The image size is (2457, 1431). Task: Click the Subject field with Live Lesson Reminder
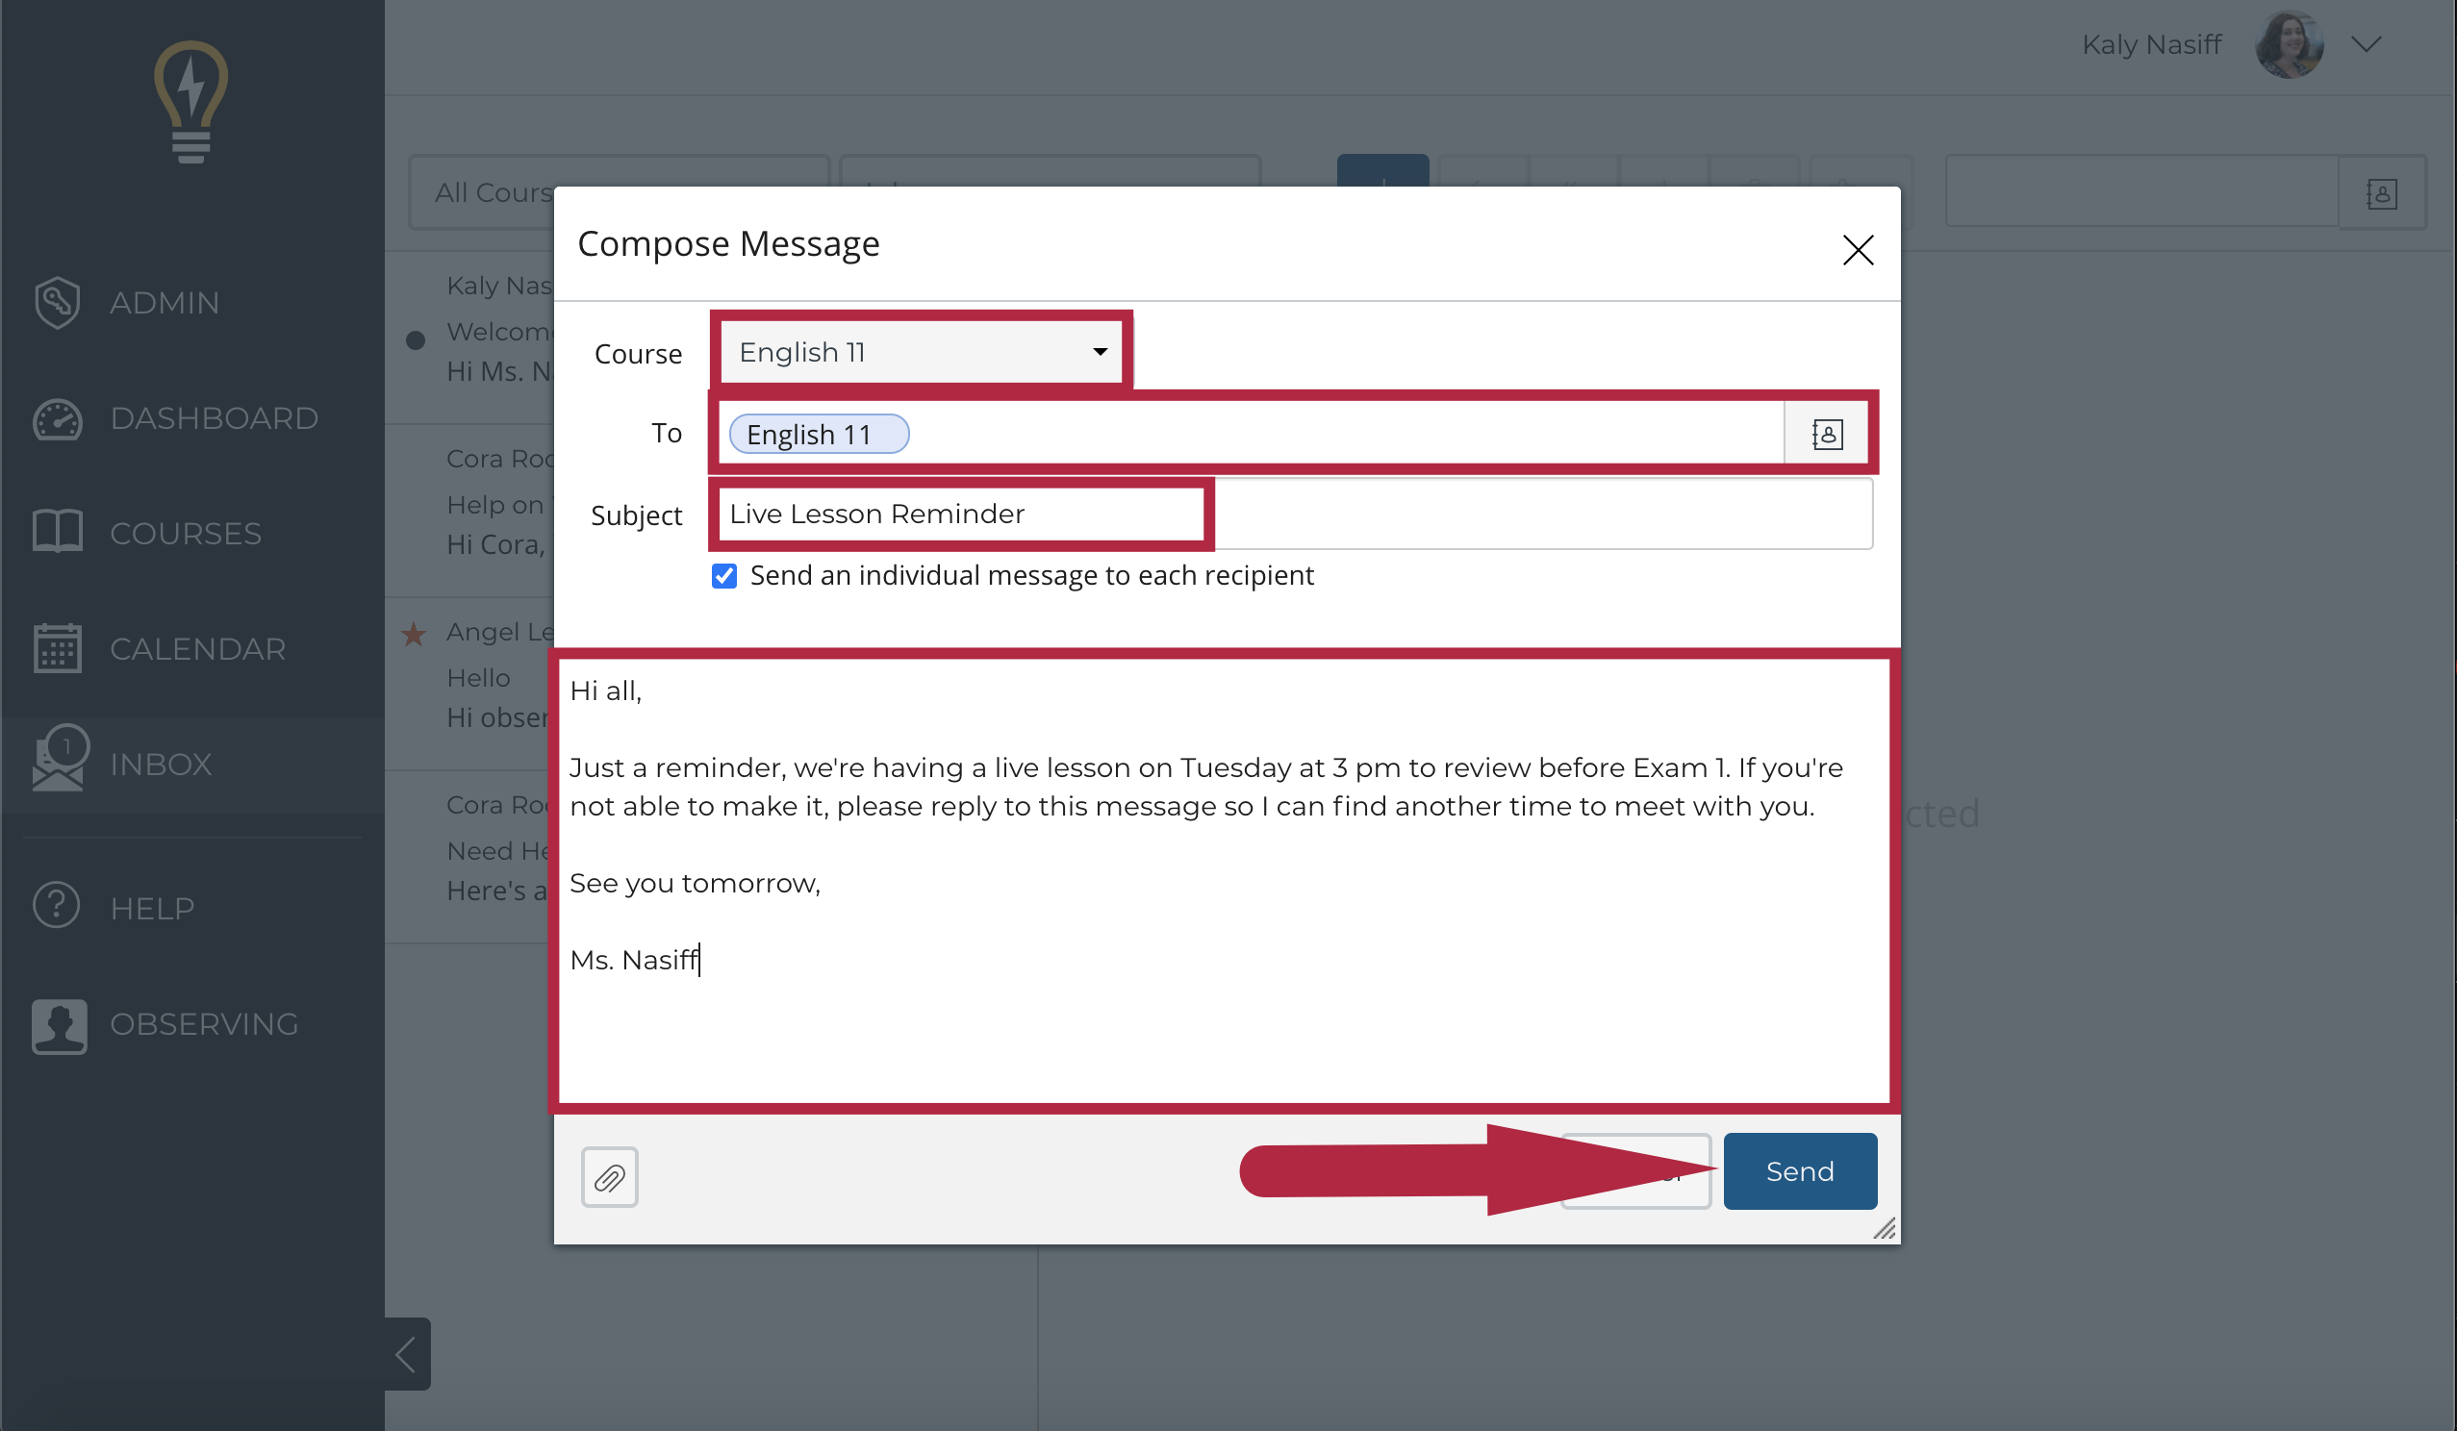pos(1296,514)
